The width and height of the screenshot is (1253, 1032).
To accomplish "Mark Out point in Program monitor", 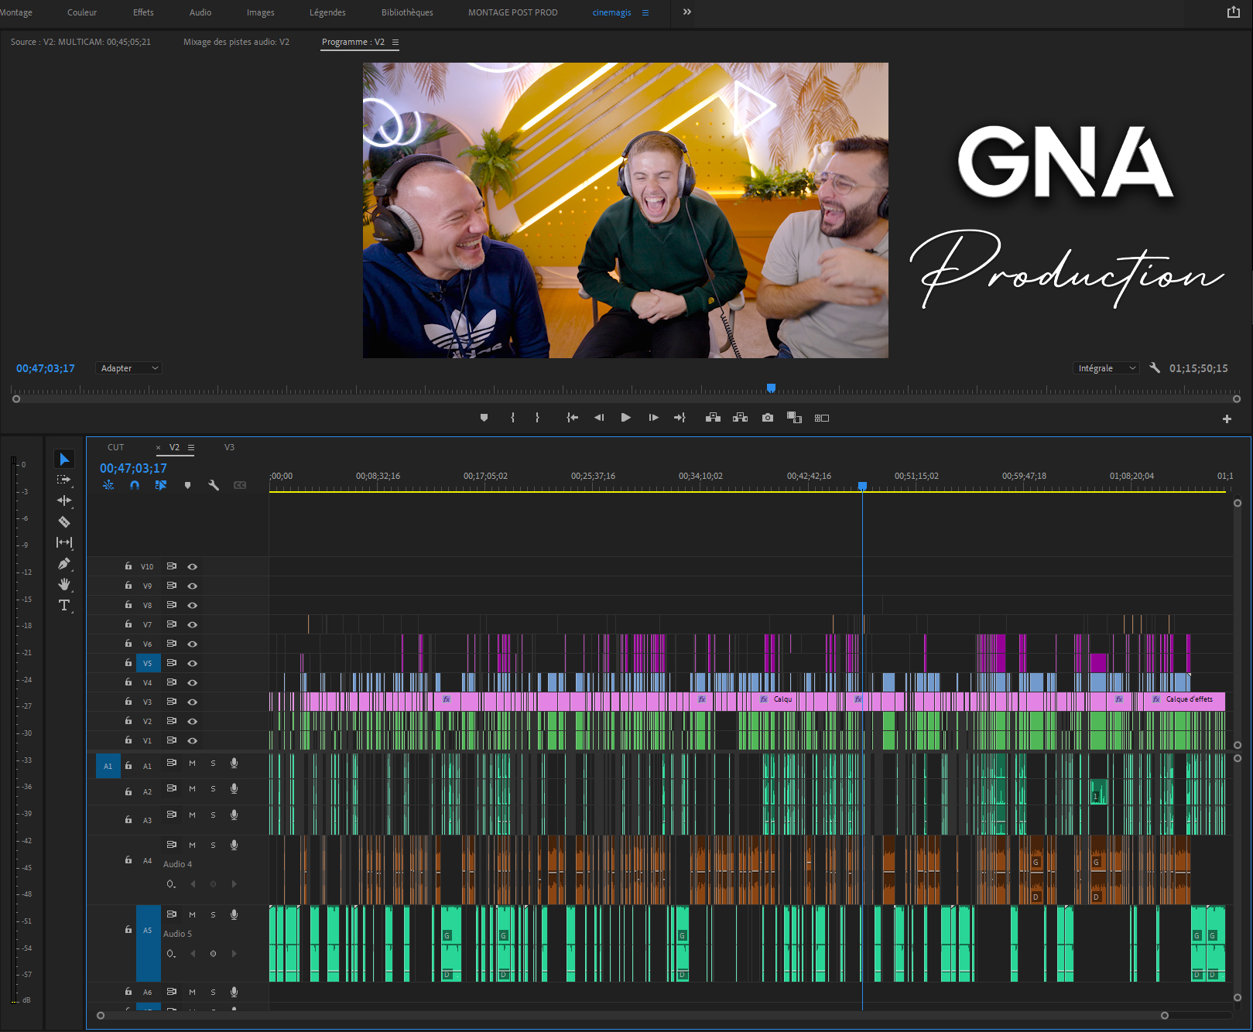I will [x=537, y=418].
